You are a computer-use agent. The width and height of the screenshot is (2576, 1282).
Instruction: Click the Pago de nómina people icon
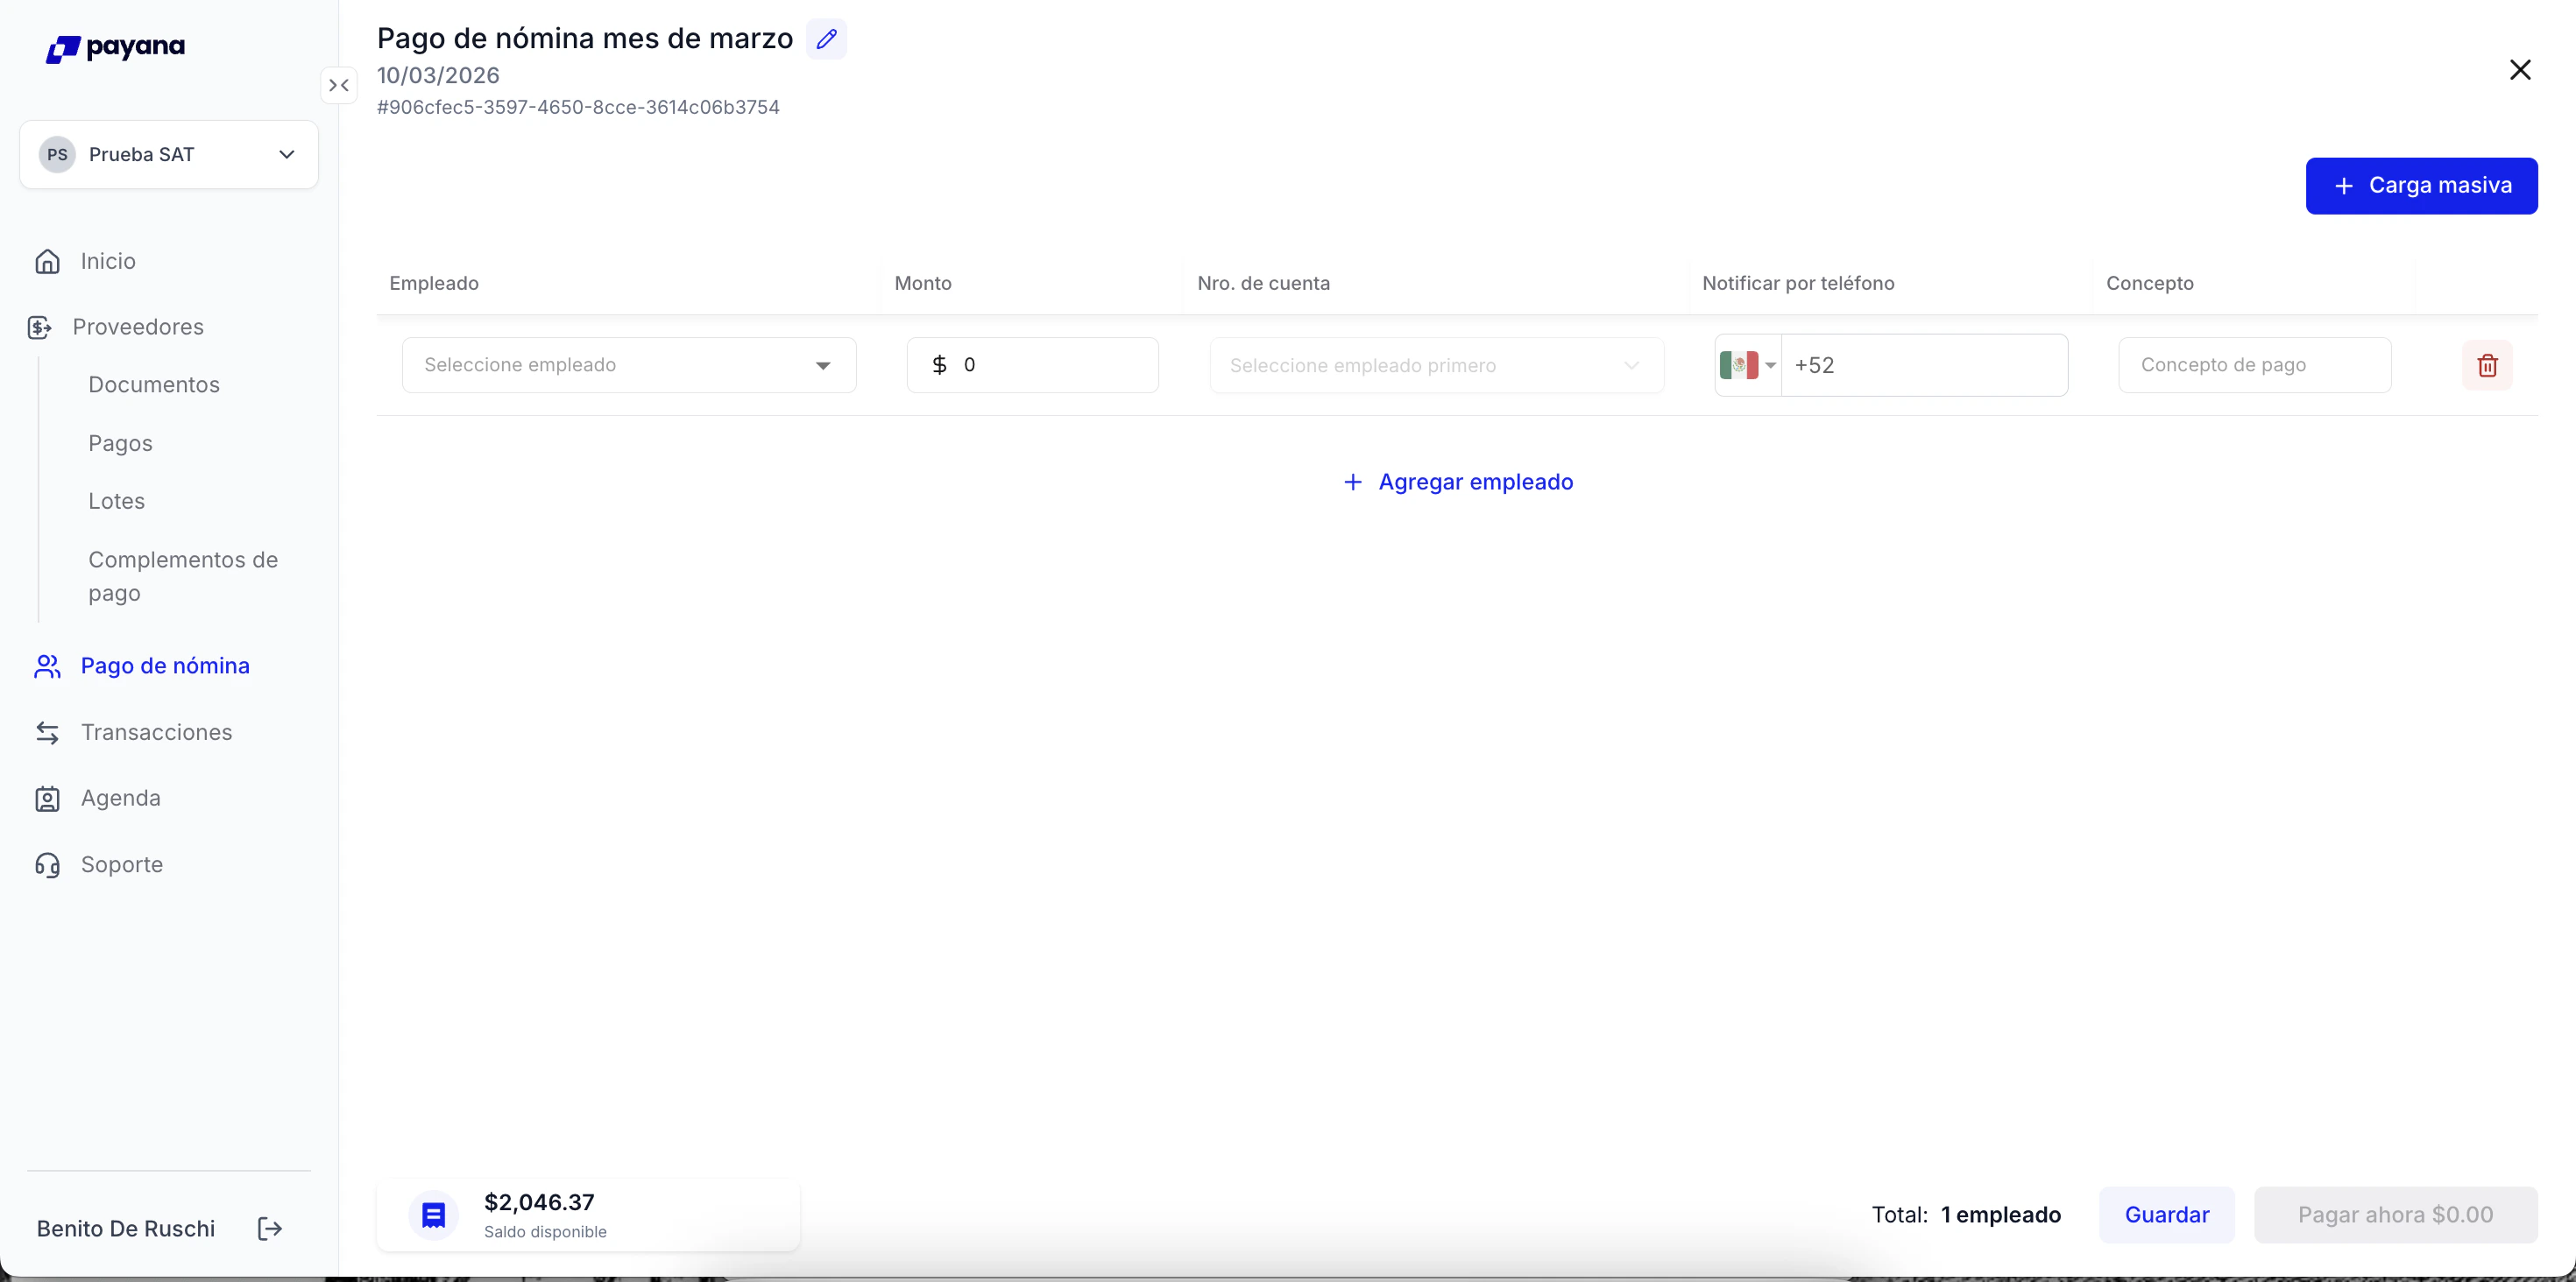47,666
